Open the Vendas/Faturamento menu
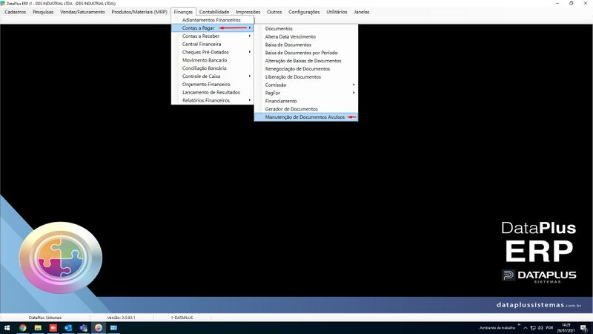The width and height of the screenshot is (593, 334). (x=82, y=12)
